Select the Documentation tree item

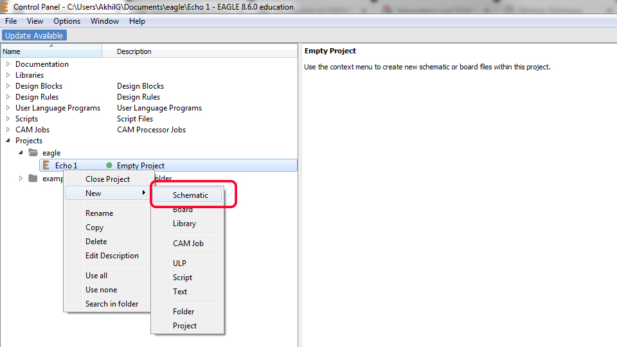coord(42,64)
